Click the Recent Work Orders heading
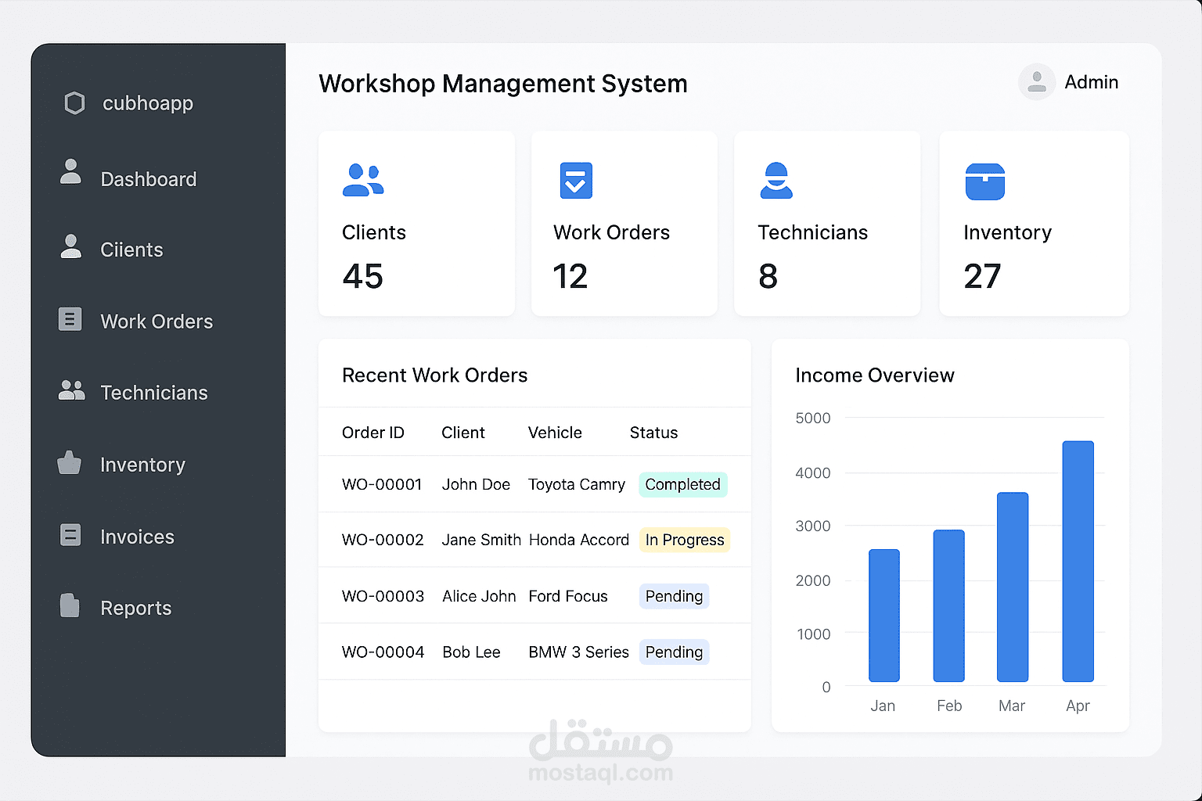Image resolution: width=1202 pixels, height=801 pixels. tap(434, 375)
